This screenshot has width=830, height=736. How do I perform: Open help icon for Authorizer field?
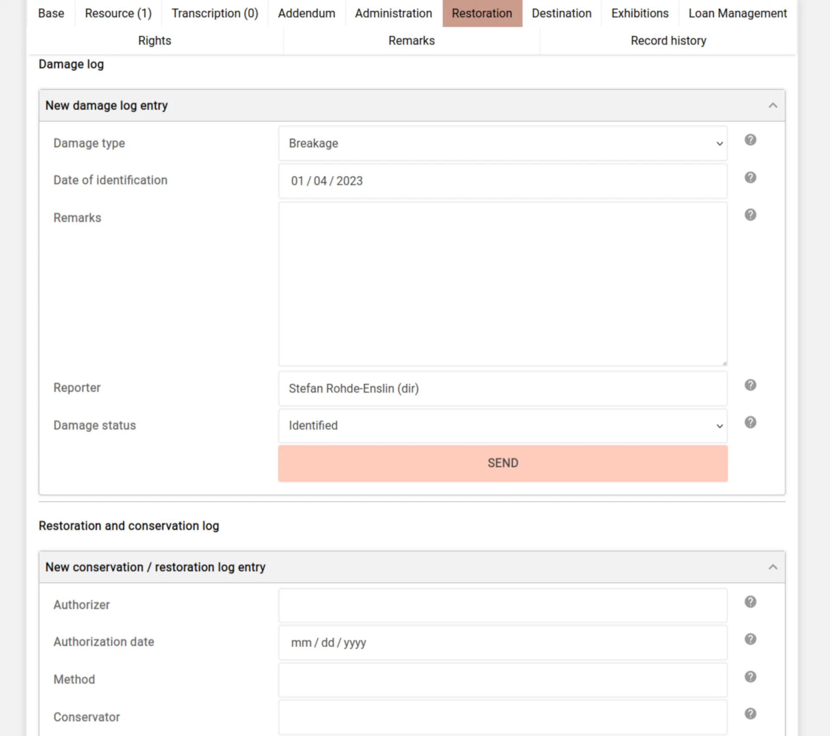point(750,602)
